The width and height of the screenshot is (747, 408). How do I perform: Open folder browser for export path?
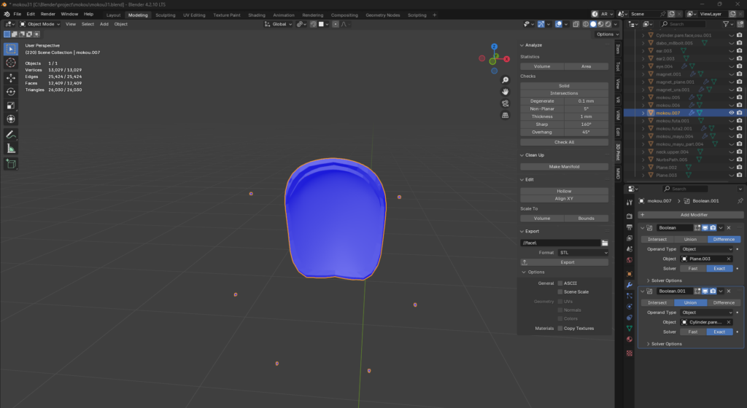tap(605, 243)
